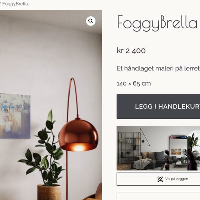Click the living room AR preview banner

tap(158, 148)
